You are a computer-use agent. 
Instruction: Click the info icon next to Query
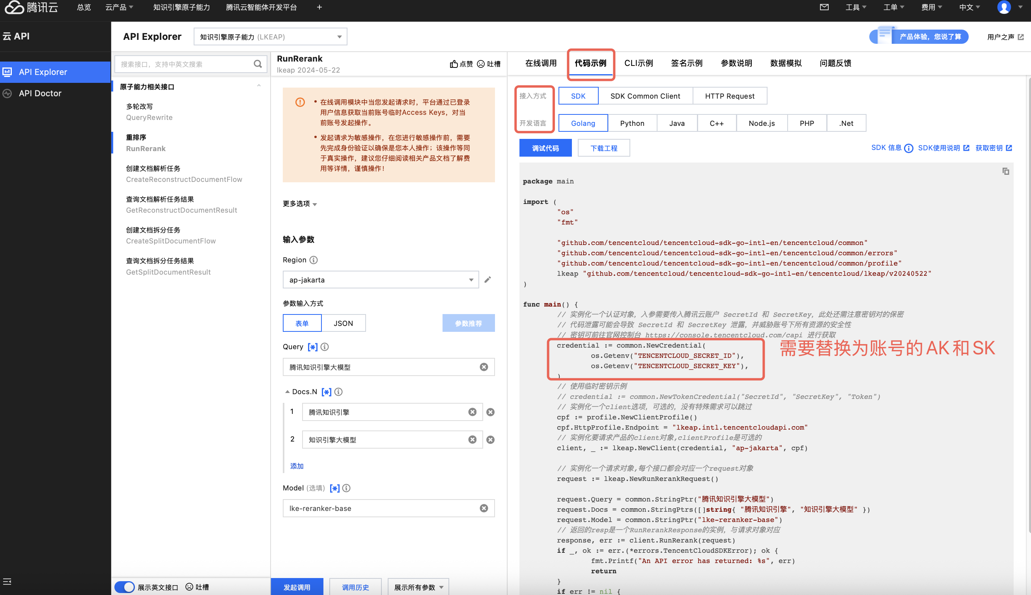pyautogui.click(x=324, y=346)
